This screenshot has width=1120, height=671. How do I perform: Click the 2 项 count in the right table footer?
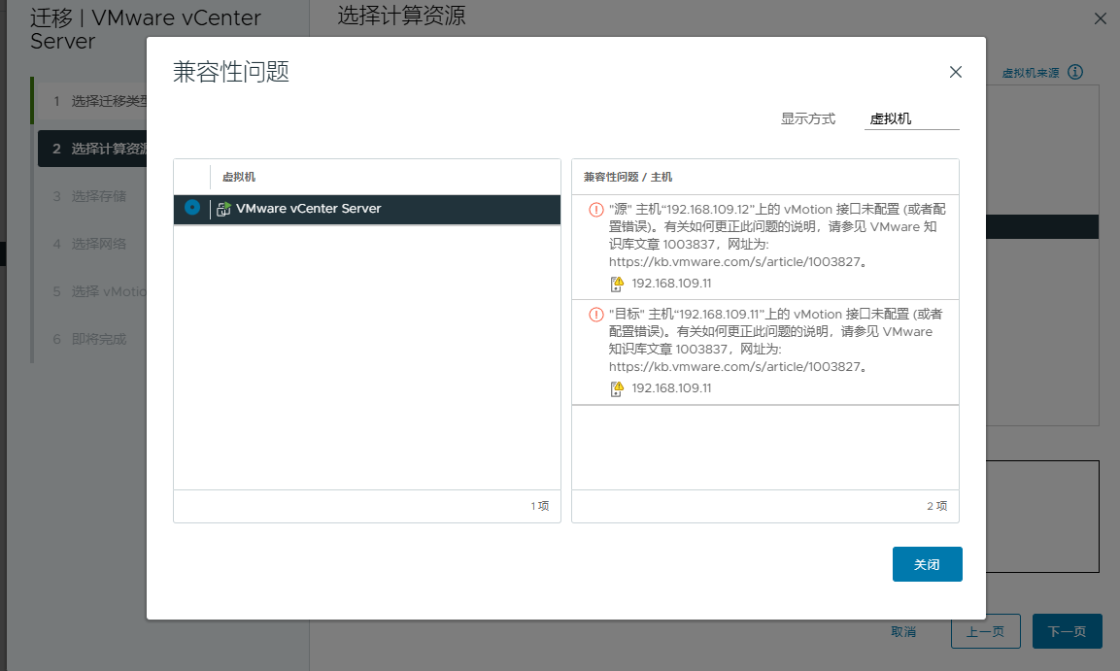click(x=937, y=506)
